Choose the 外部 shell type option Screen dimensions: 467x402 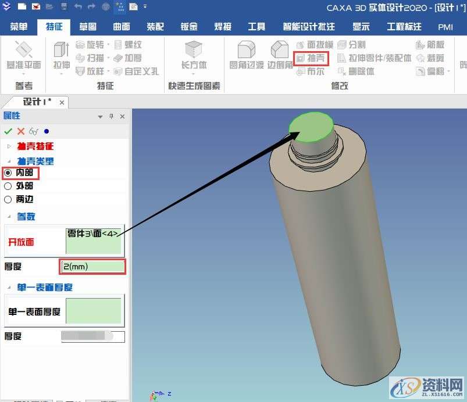7,186
